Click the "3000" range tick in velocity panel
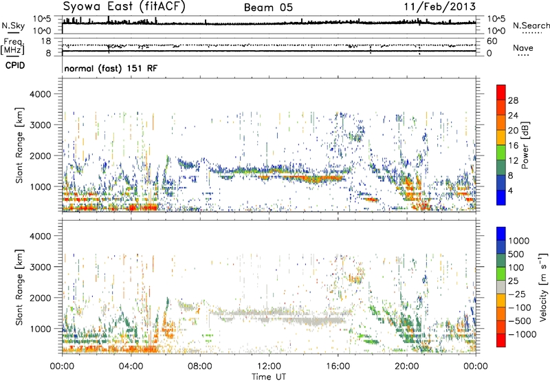Viewport: 550px width, 381px height. pyautogui.click(x=41, y=267)
